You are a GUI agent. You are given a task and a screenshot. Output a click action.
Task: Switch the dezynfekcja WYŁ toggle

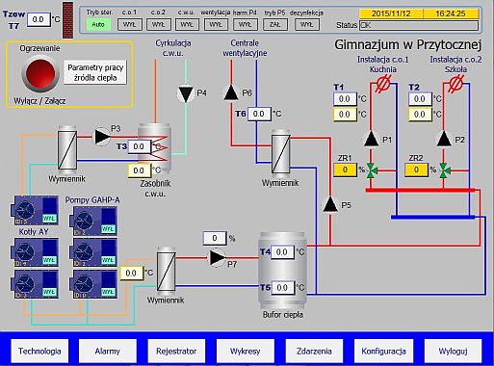[x=307, y=24]
